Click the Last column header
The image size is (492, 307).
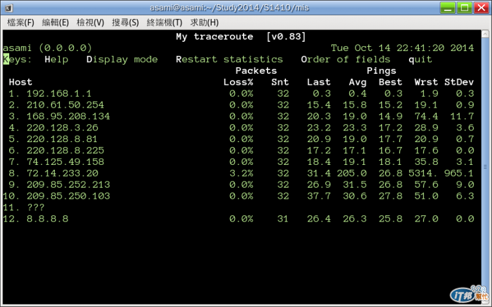click(x=319, y=82)
